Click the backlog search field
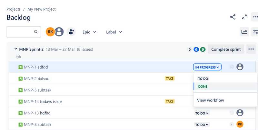This screenshot has height=130, width=258. point(21,32)
